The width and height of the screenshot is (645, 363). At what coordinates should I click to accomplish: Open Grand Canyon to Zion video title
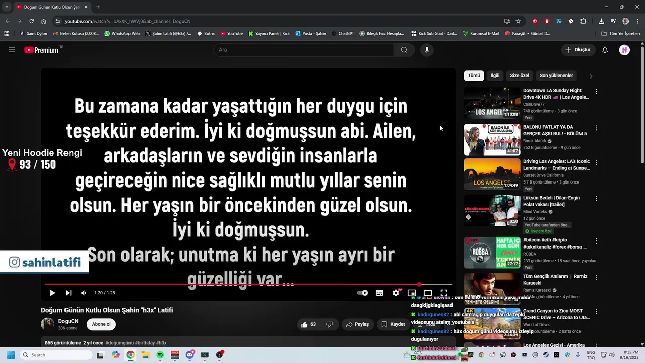pos(556,314)
